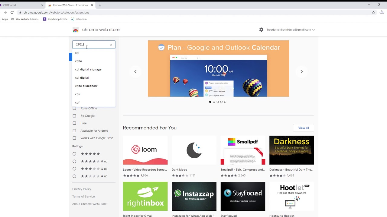
Task: Pick 'cpl digital signage' suggestion
Action: tap(94, 69)
